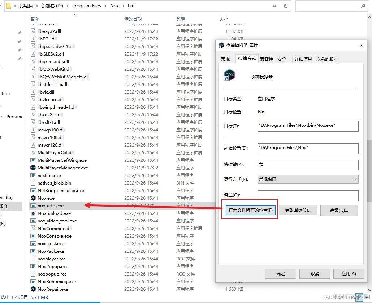Screen dimensions: 372x303
Task: Click the natives_blob.bin file icon
Action: coord(33,183)
